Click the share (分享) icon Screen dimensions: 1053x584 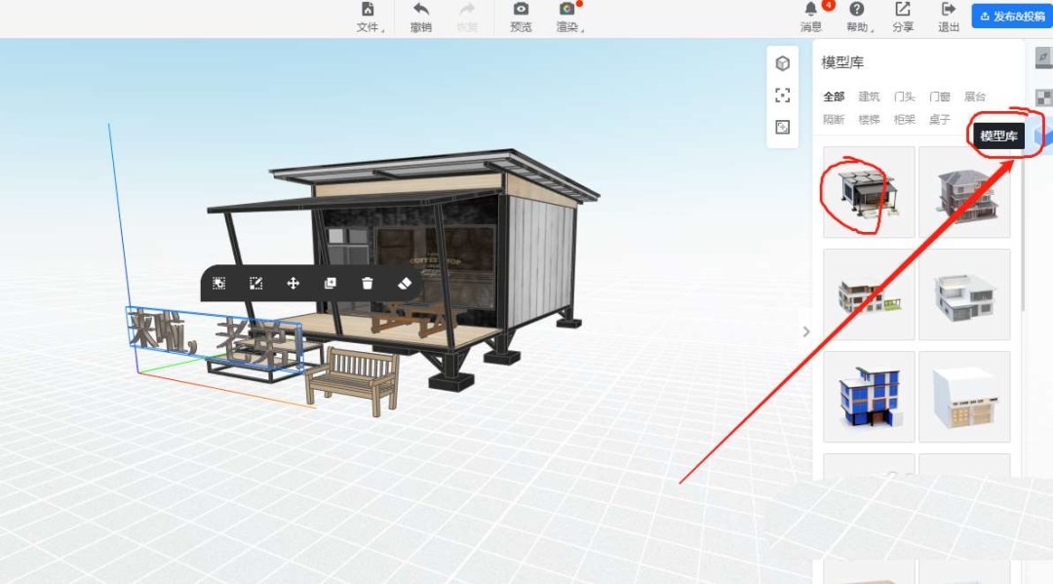(903, 11)
